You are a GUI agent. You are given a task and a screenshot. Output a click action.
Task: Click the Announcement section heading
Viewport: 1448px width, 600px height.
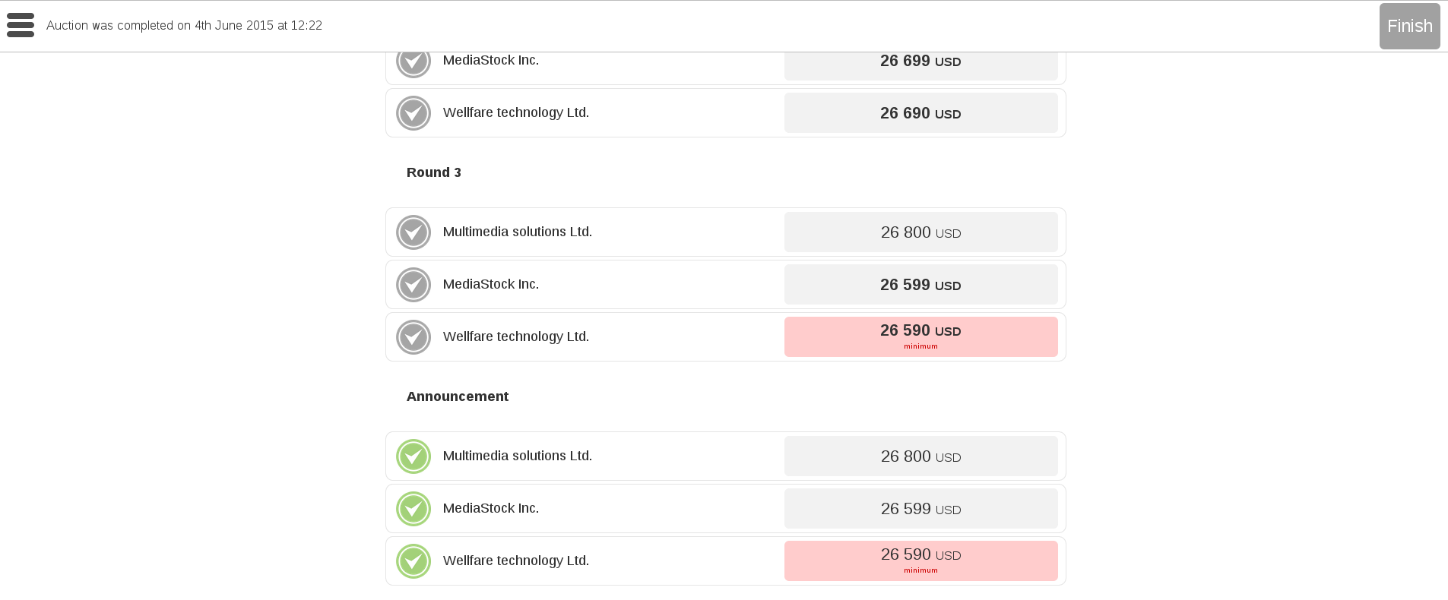click(x=458, y=396)
